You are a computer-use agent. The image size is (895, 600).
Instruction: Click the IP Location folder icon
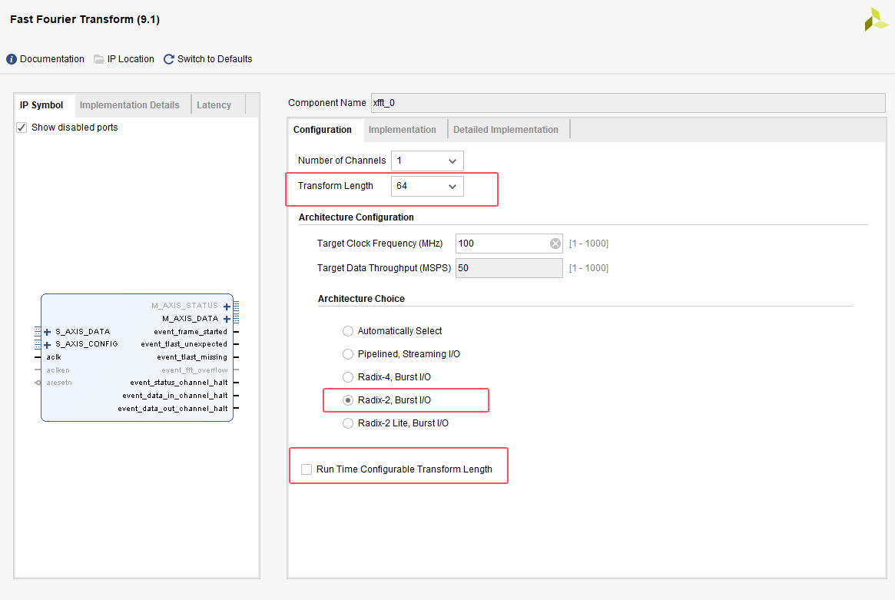(99, 59)
